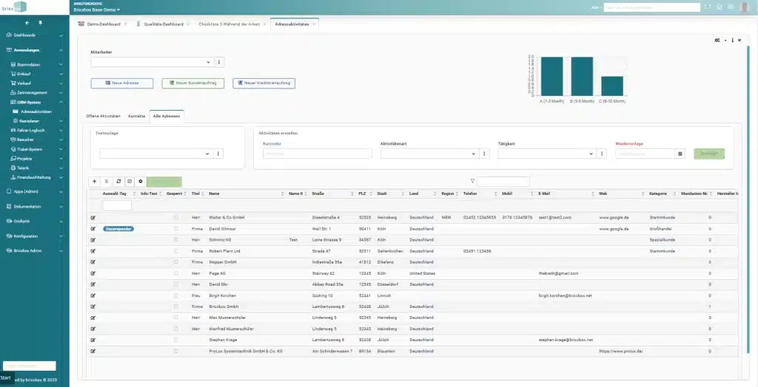The image size is (758, 387).
Task: Delete the selected row with the trash icon
Action: click(x=107, y=182)
